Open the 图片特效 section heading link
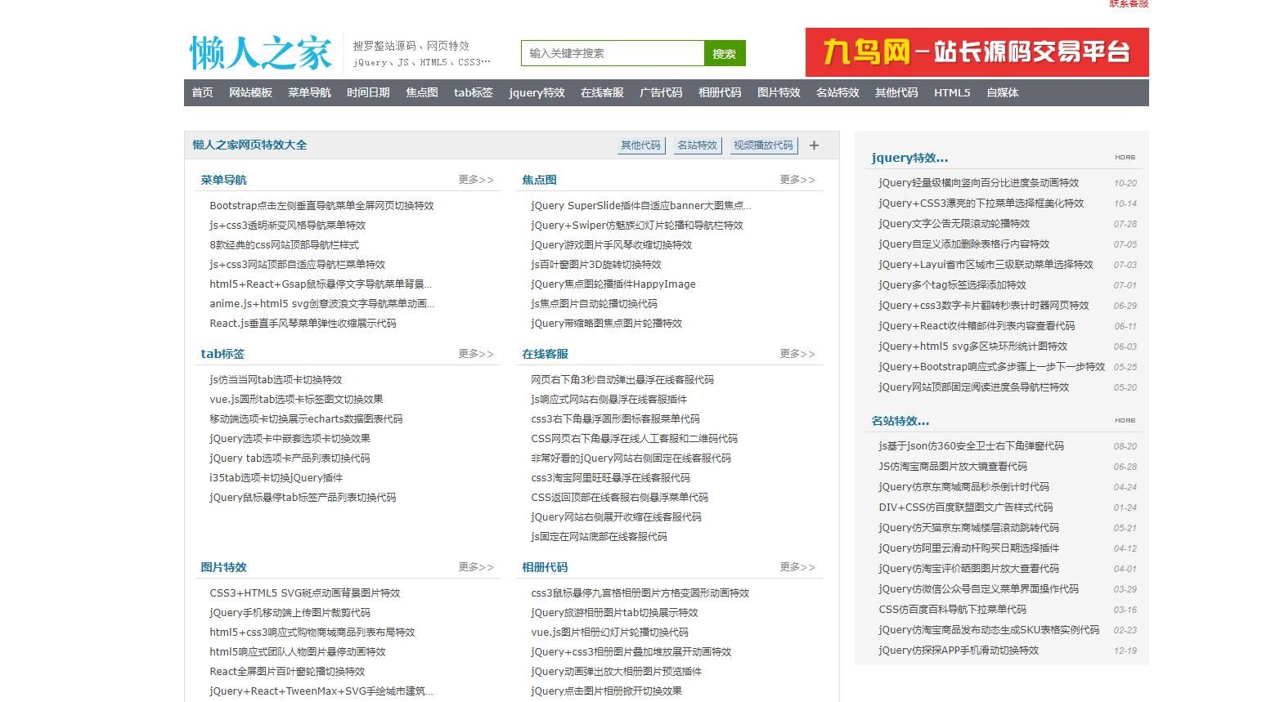Screen dimensions: 1262x702 coord(223,567)
